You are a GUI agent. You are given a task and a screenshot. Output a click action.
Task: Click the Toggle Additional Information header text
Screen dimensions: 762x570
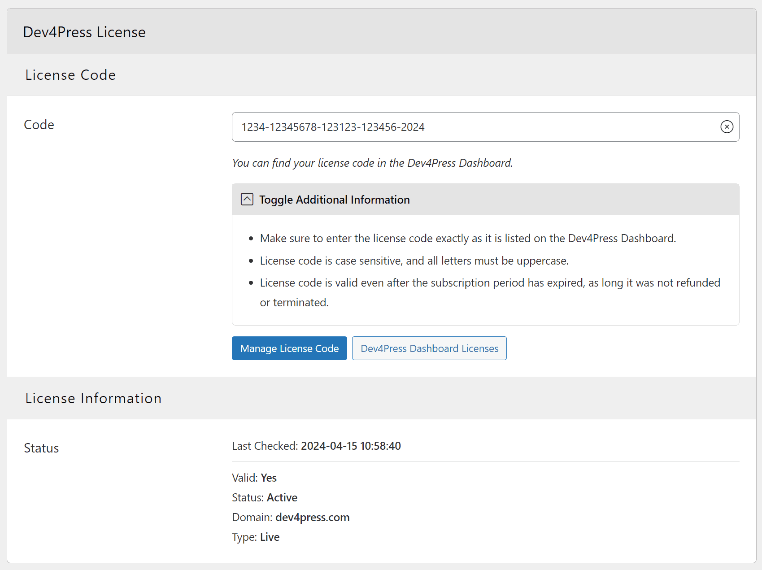point(335,200)
